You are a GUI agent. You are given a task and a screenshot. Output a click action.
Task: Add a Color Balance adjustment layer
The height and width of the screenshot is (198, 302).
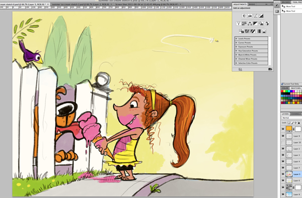[250, 24]
